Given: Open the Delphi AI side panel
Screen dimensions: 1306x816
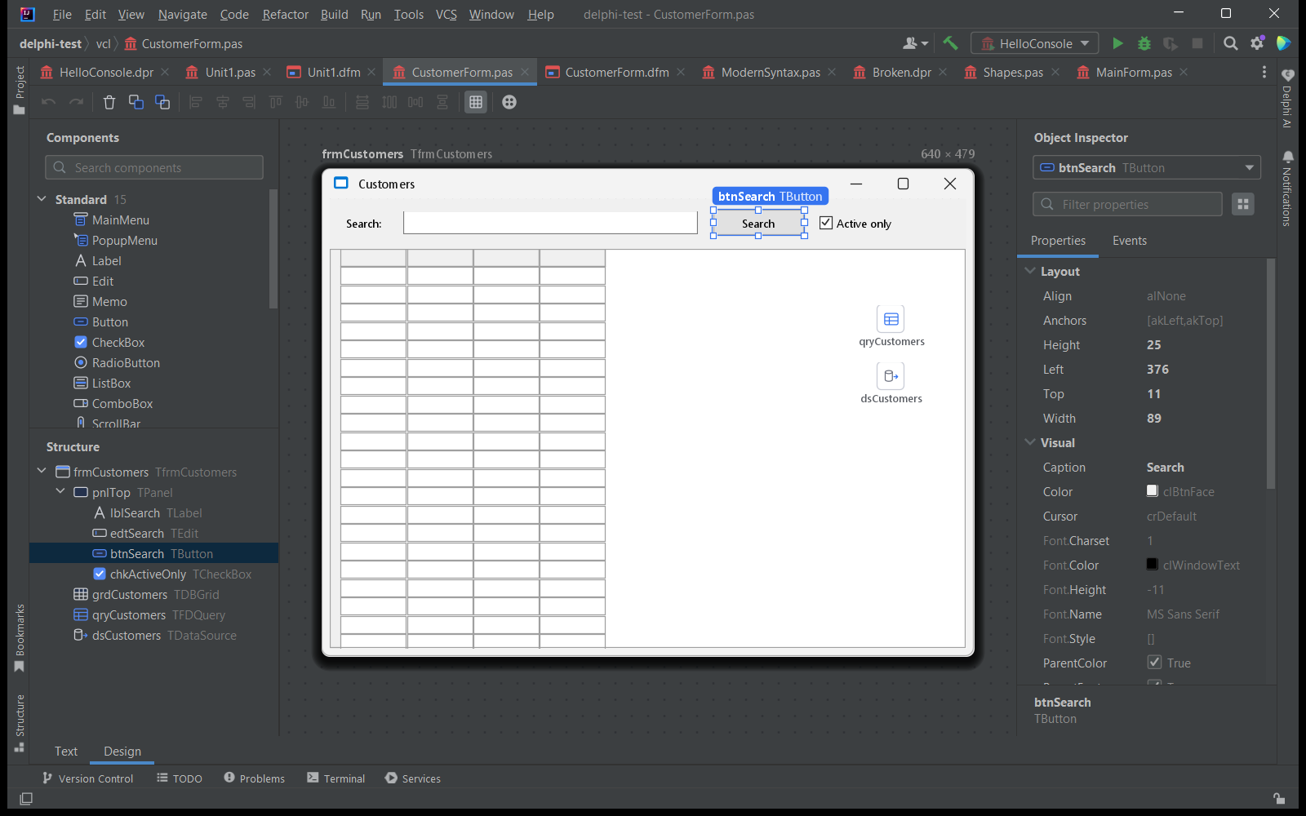Looking at the screenshot, I should [1287, 99].
